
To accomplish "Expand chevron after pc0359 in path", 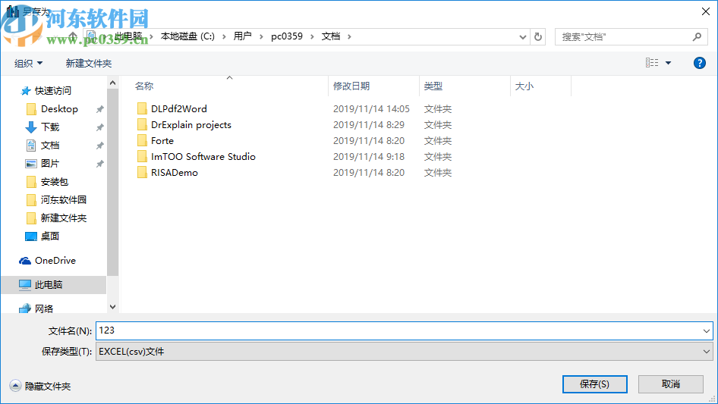I will 312,36.
